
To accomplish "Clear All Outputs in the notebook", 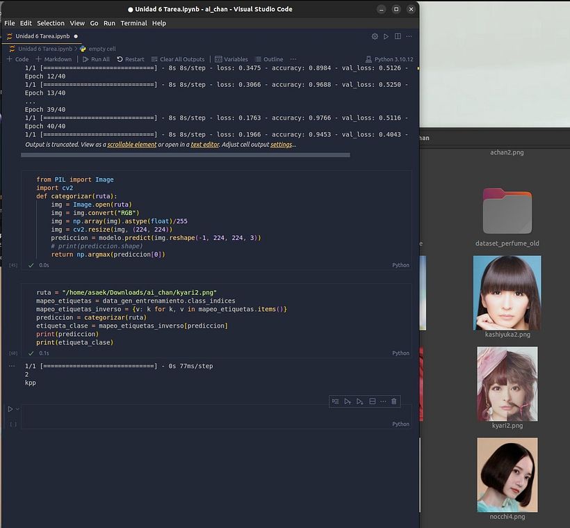I will coord(178,59).
